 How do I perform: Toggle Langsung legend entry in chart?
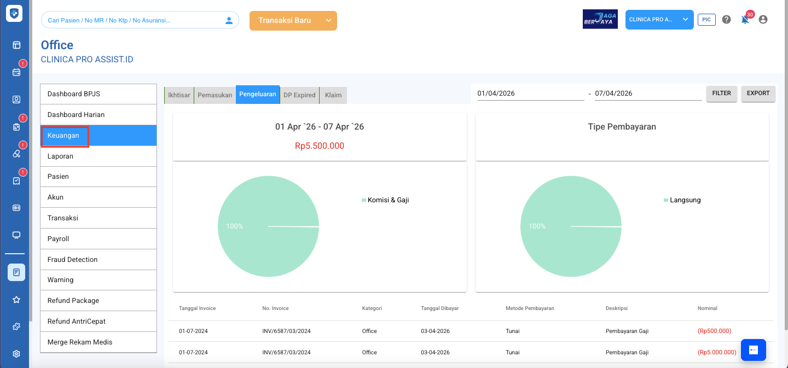click(682, 200)
